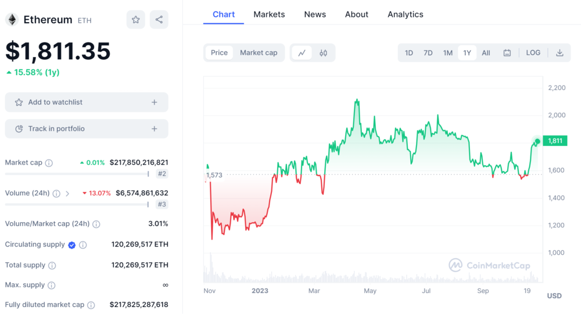
Task: Expand the Volume (24h) chevron arrow
Action: [x=67, y=193]
